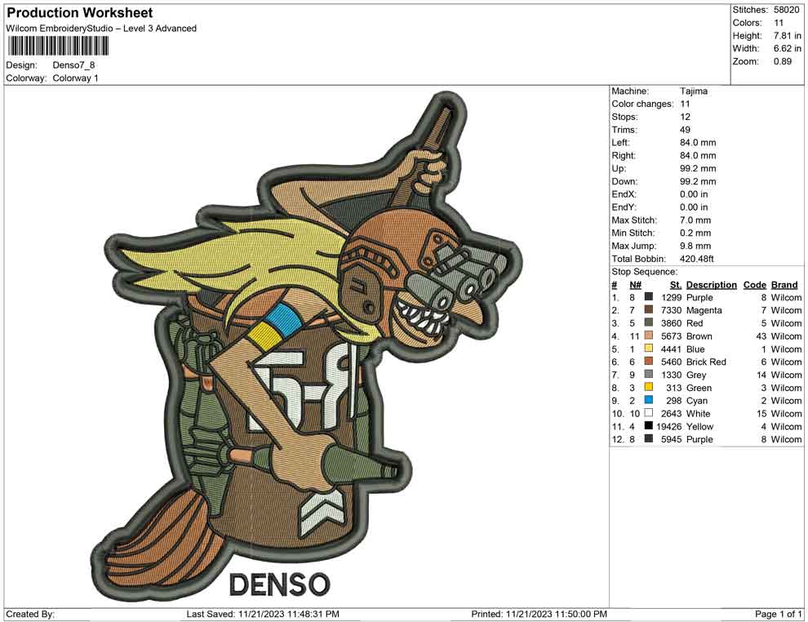
Task: Click the swatch in the 5945 Purple row
Action: [x=649, y=438]
